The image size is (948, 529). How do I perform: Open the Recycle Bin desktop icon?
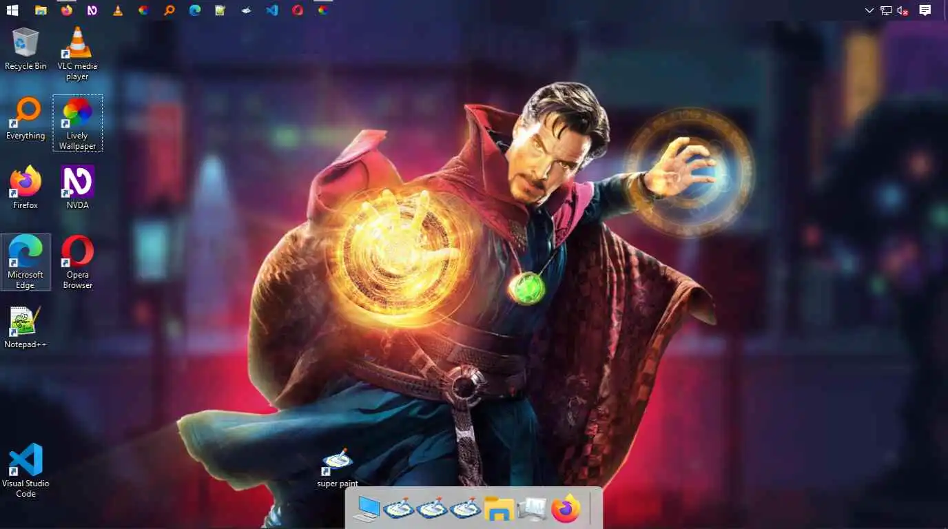pyautogui.click(x=25, y=49)
